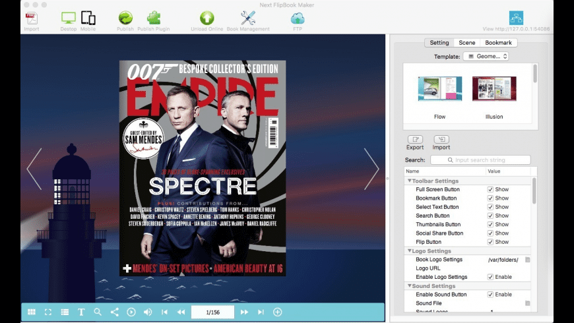
Task: Select the Logo URL row
Action: pyautogui.click(x=468, y=268)
